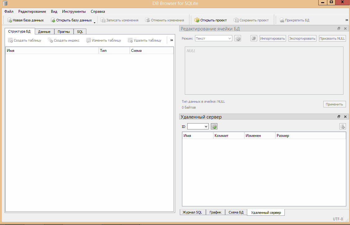Switch to SQL tab
This screenshot has height=225, width=350.
pos(80,32)
